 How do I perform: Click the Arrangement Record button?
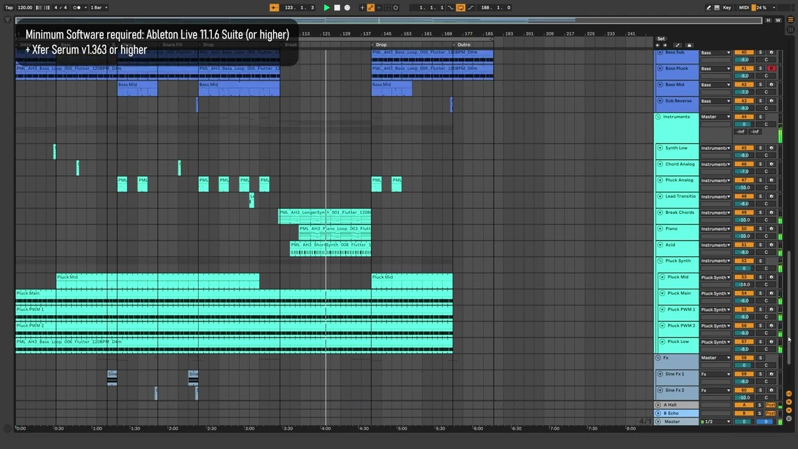tap(347, 7)
